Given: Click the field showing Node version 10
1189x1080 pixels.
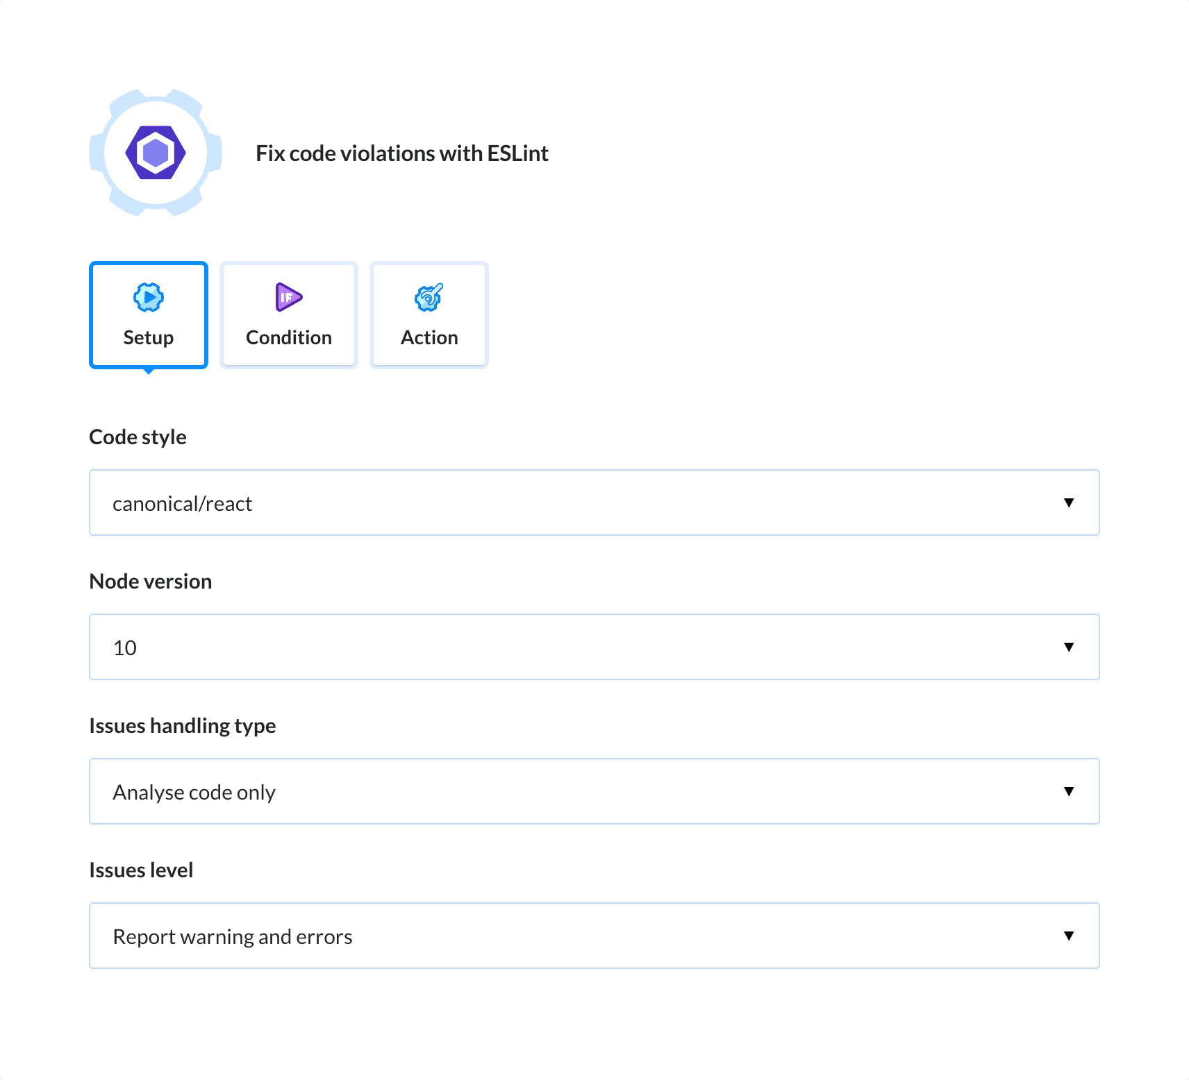Looking at the screenshot, I should coord(486,647).
